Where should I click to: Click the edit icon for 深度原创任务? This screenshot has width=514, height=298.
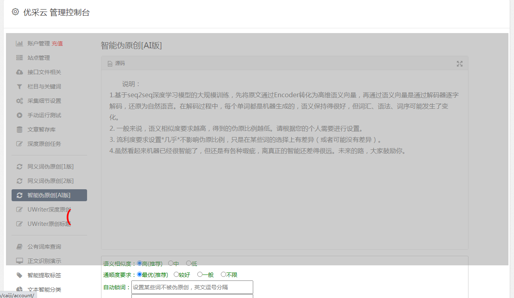point(19,144)
